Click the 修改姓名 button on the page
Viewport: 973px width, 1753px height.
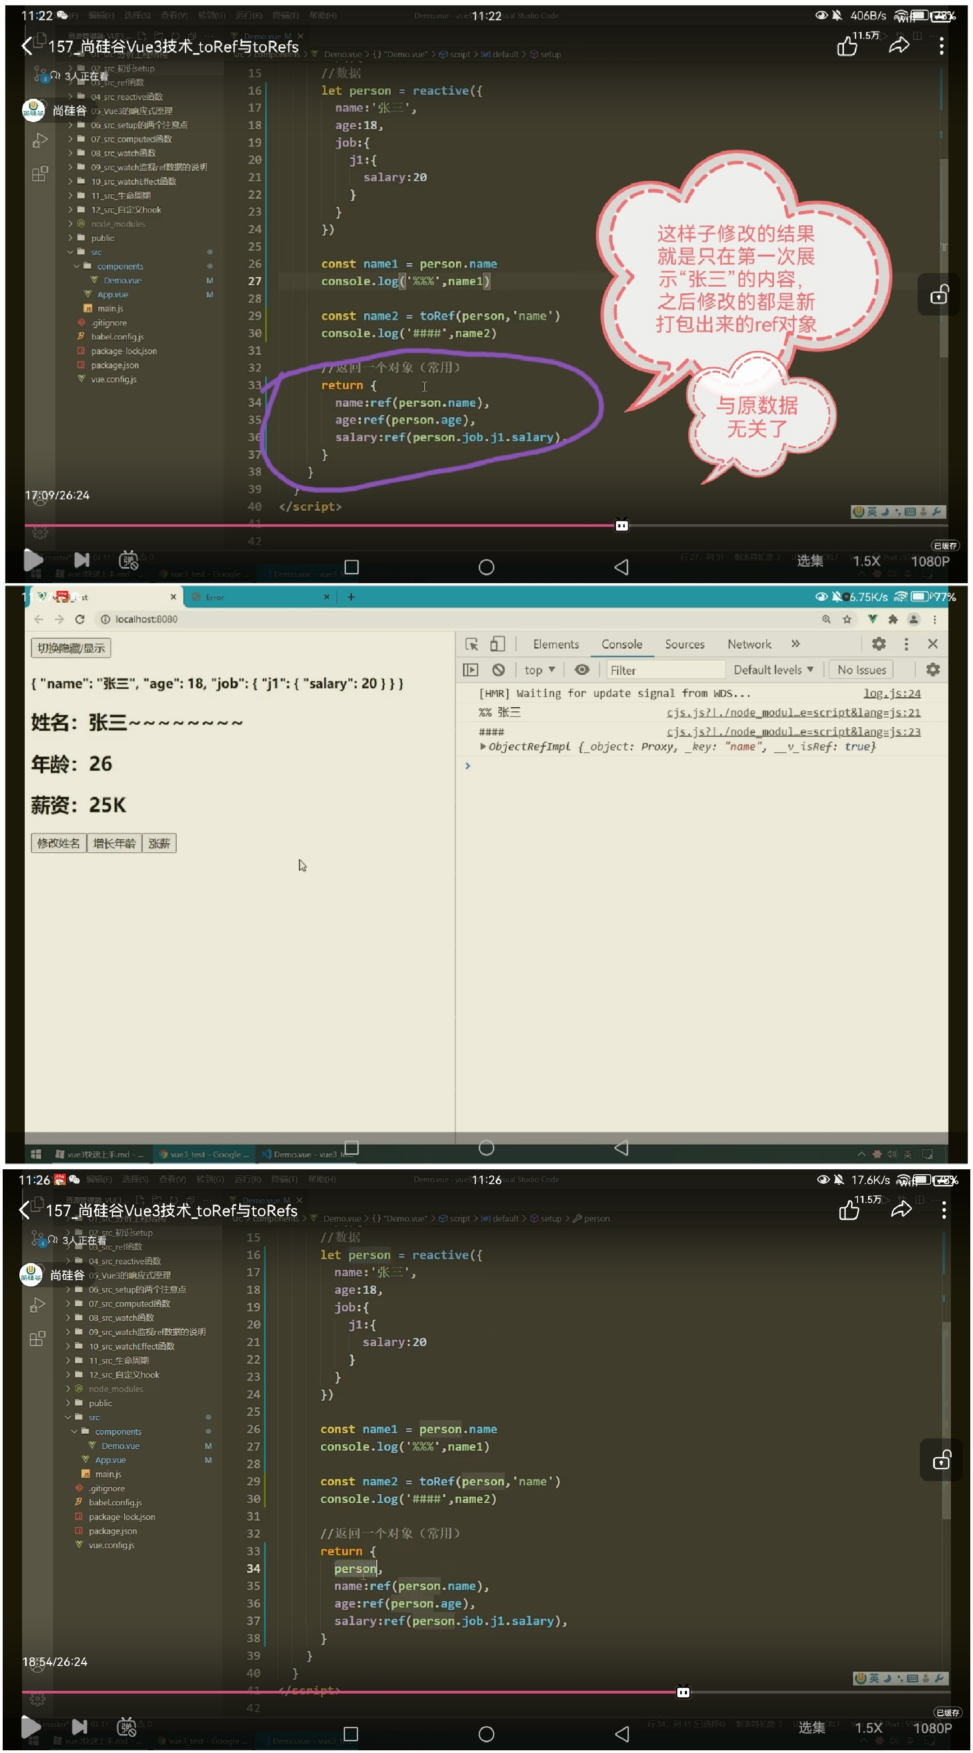pos(59,843)
